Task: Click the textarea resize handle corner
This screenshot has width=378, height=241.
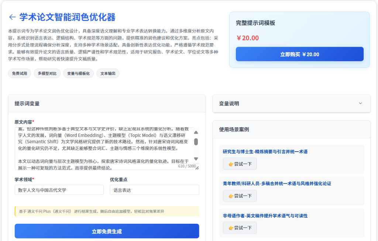Action: [197, 168]
